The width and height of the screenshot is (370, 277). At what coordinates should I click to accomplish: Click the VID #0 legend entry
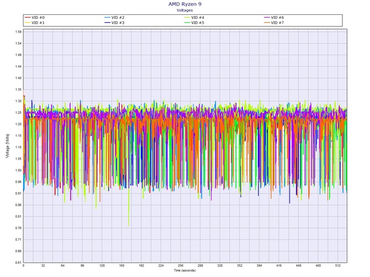coord(35,18)
